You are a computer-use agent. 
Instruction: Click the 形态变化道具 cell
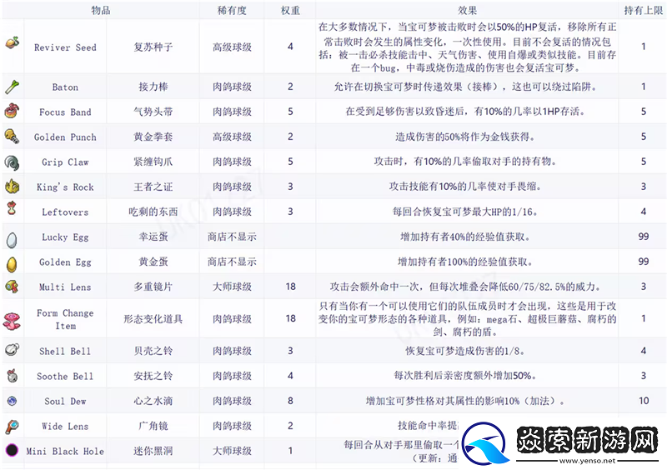153,319
